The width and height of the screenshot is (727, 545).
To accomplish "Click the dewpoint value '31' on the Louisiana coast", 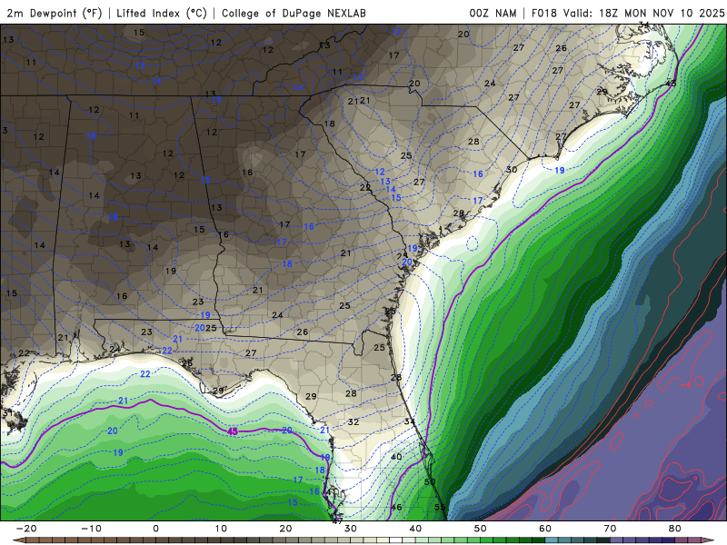I will 7,412.
